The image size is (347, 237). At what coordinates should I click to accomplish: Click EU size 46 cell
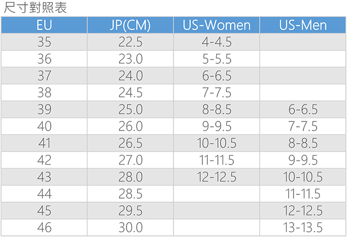(x=44, y=227)
